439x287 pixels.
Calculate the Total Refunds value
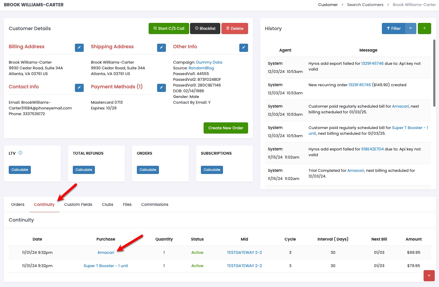[84, 170]
